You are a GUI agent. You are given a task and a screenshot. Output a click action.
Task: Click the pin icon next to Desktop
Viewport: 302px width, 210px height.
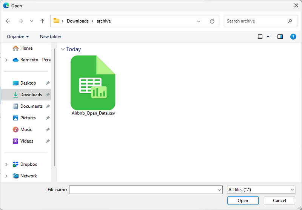click(48, 83)
